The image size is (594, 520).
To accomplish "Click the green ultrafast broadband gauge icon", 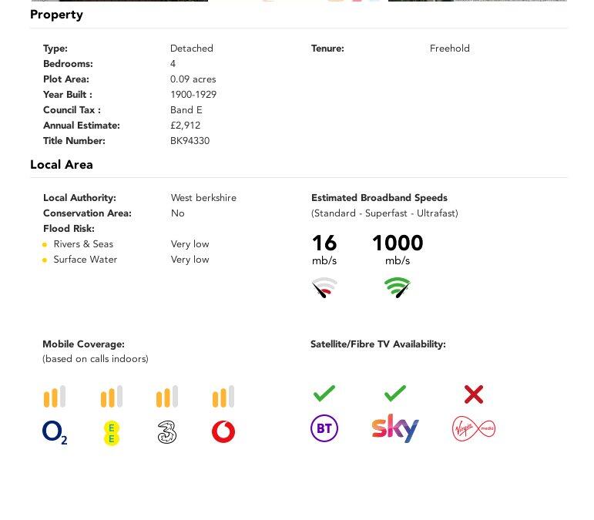I will coord(398,288).
